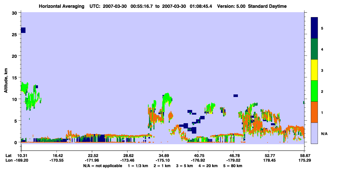Click latitude value 46.78
The width and height of the screenshot is (338, 173).
coord(233,156)
